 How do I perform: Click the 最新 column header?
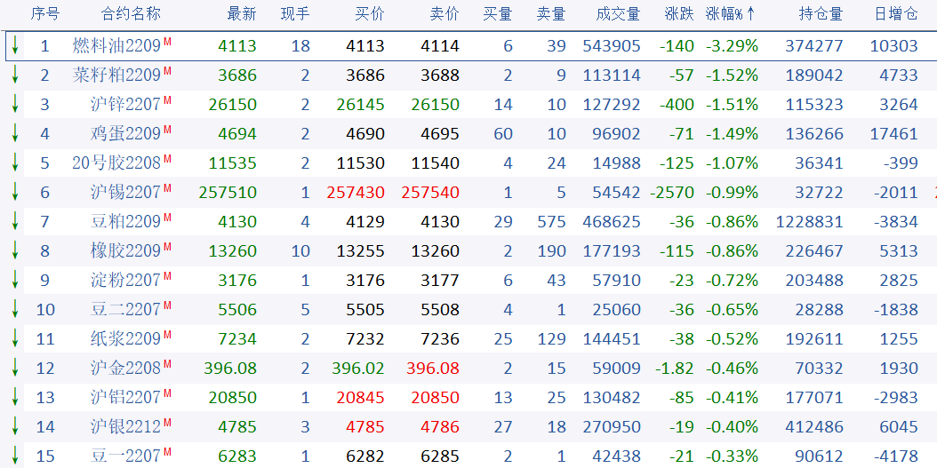pyautogui.click(x=242, y=13)
